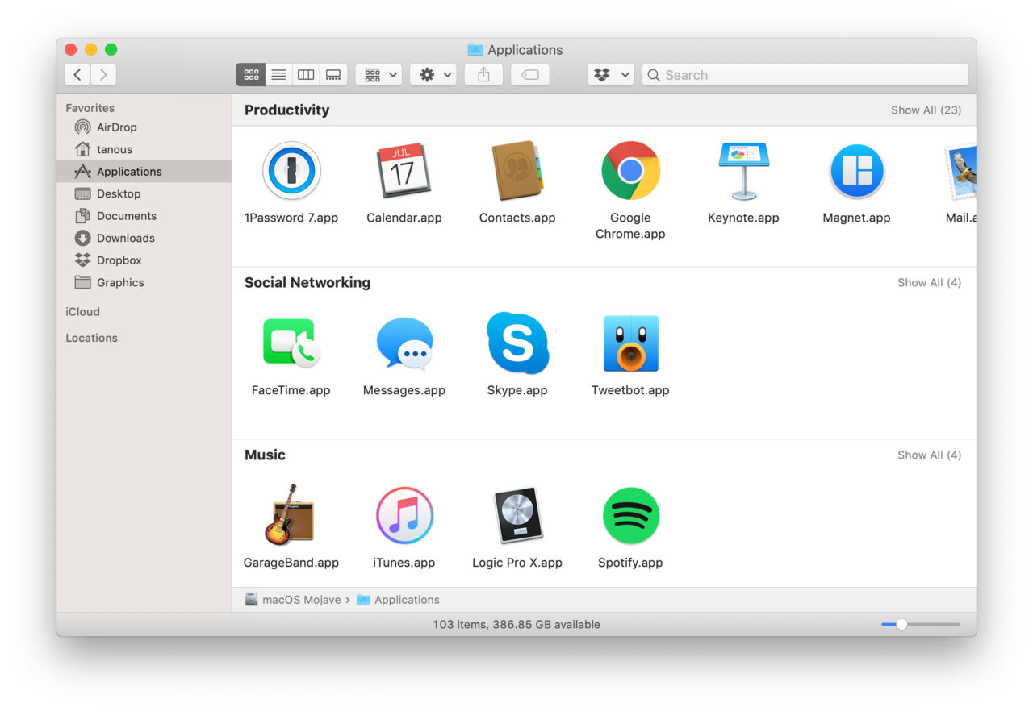This screenshot has width=1033, height=711.
Task: Open the gear action menu
Action: point(433,75)
